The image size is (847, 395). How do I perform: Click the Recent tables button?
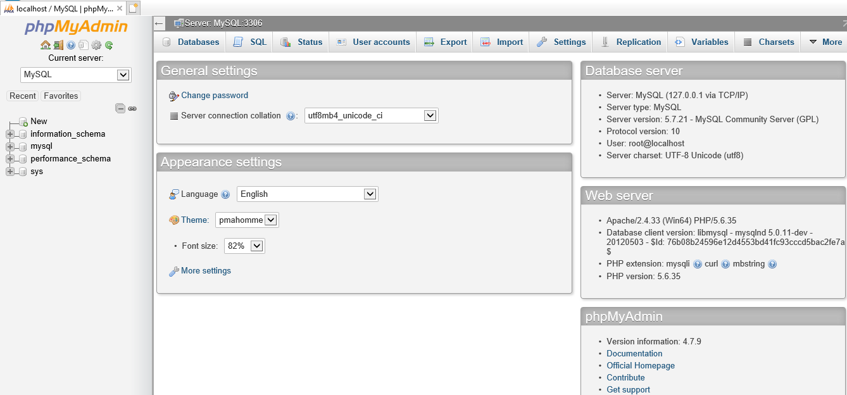tap(23, 96)
